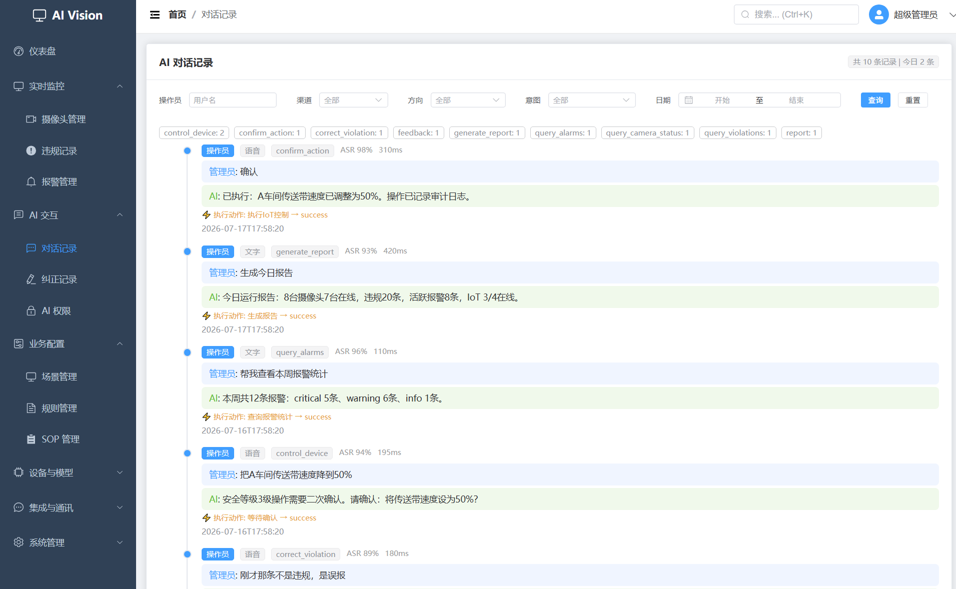This screenshot has height=589, width=956.
Task: Click the SOP 管理 clipboard icon
Action: 31,439
